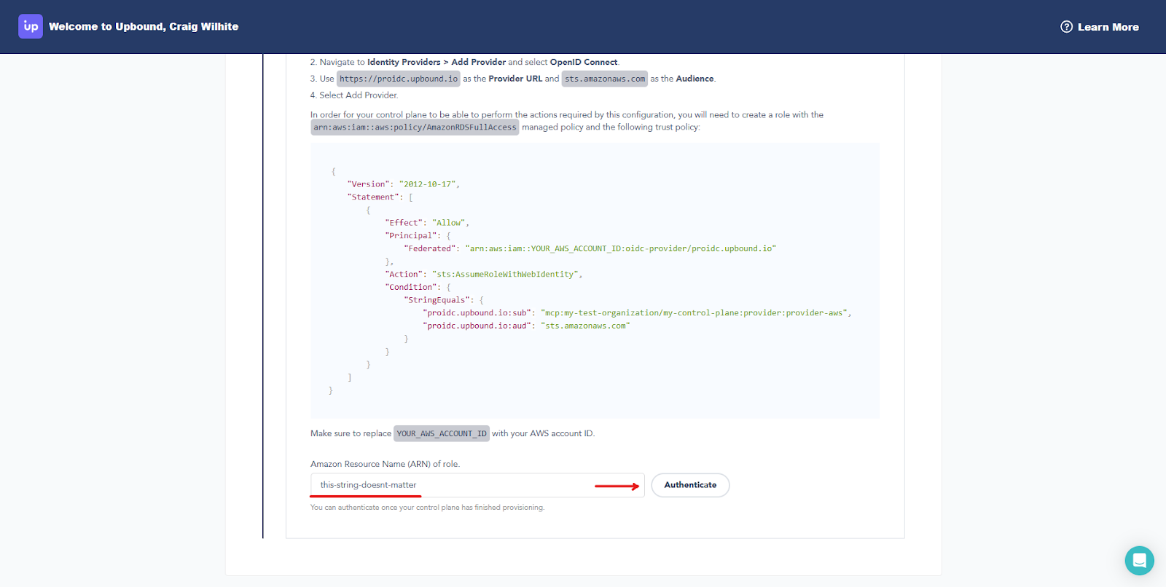Open the Learn More help link
1166x587 pixels.
coord(1100,27)
